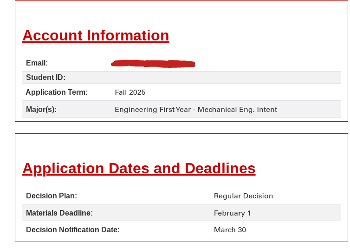The width and height of the screenshot is (350, 249).
Task: Click the 'Email:' field label
Action: tap(37, 63)
